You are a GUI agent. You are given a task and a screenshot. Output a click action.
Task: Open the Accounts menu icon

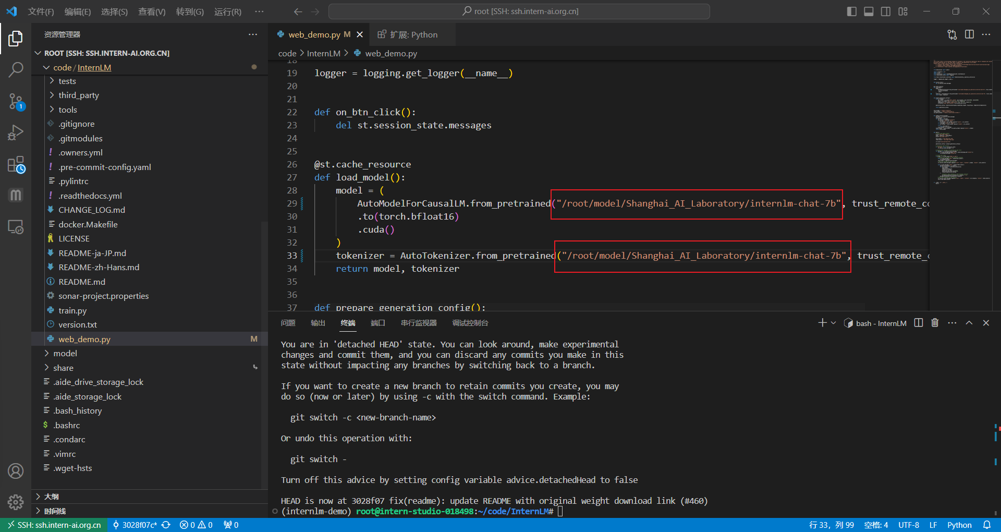16,471
